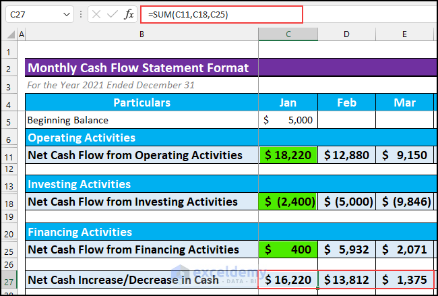The width and height of the screenshot is (438, 296).
Task: Select the Feb net cash cell $13,812
Action: point(346,280)
